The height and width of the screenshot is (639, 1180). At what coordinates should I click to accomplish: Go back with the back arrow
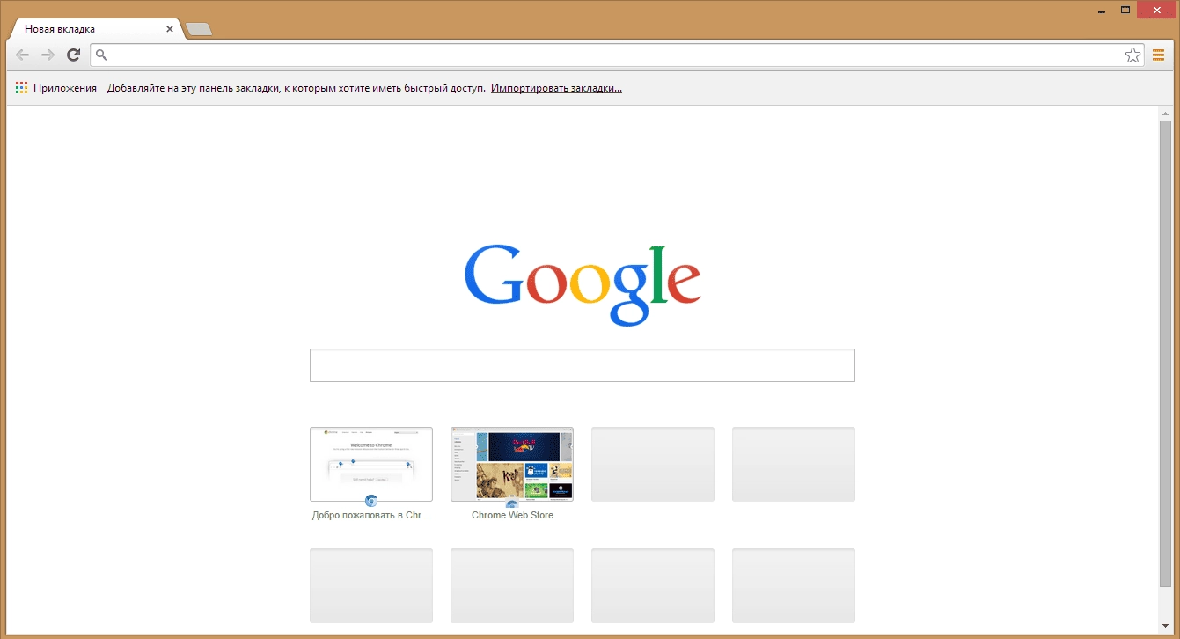point(23,55)
